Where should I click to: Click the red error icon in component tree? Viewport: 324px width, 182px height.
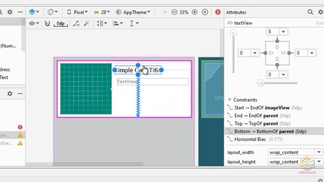[x=20, y=127]
